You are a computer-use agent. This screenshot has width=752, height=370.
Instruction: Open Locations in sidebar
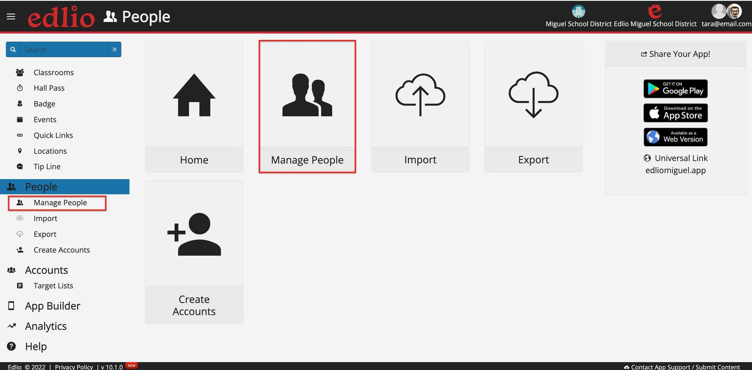pyautogui.click(x=50, y=151)
